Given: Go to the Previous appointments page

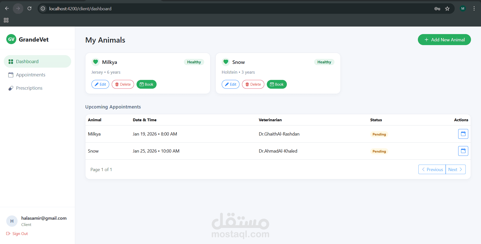Looking at the screenshot, I should [x=432, y=169].
